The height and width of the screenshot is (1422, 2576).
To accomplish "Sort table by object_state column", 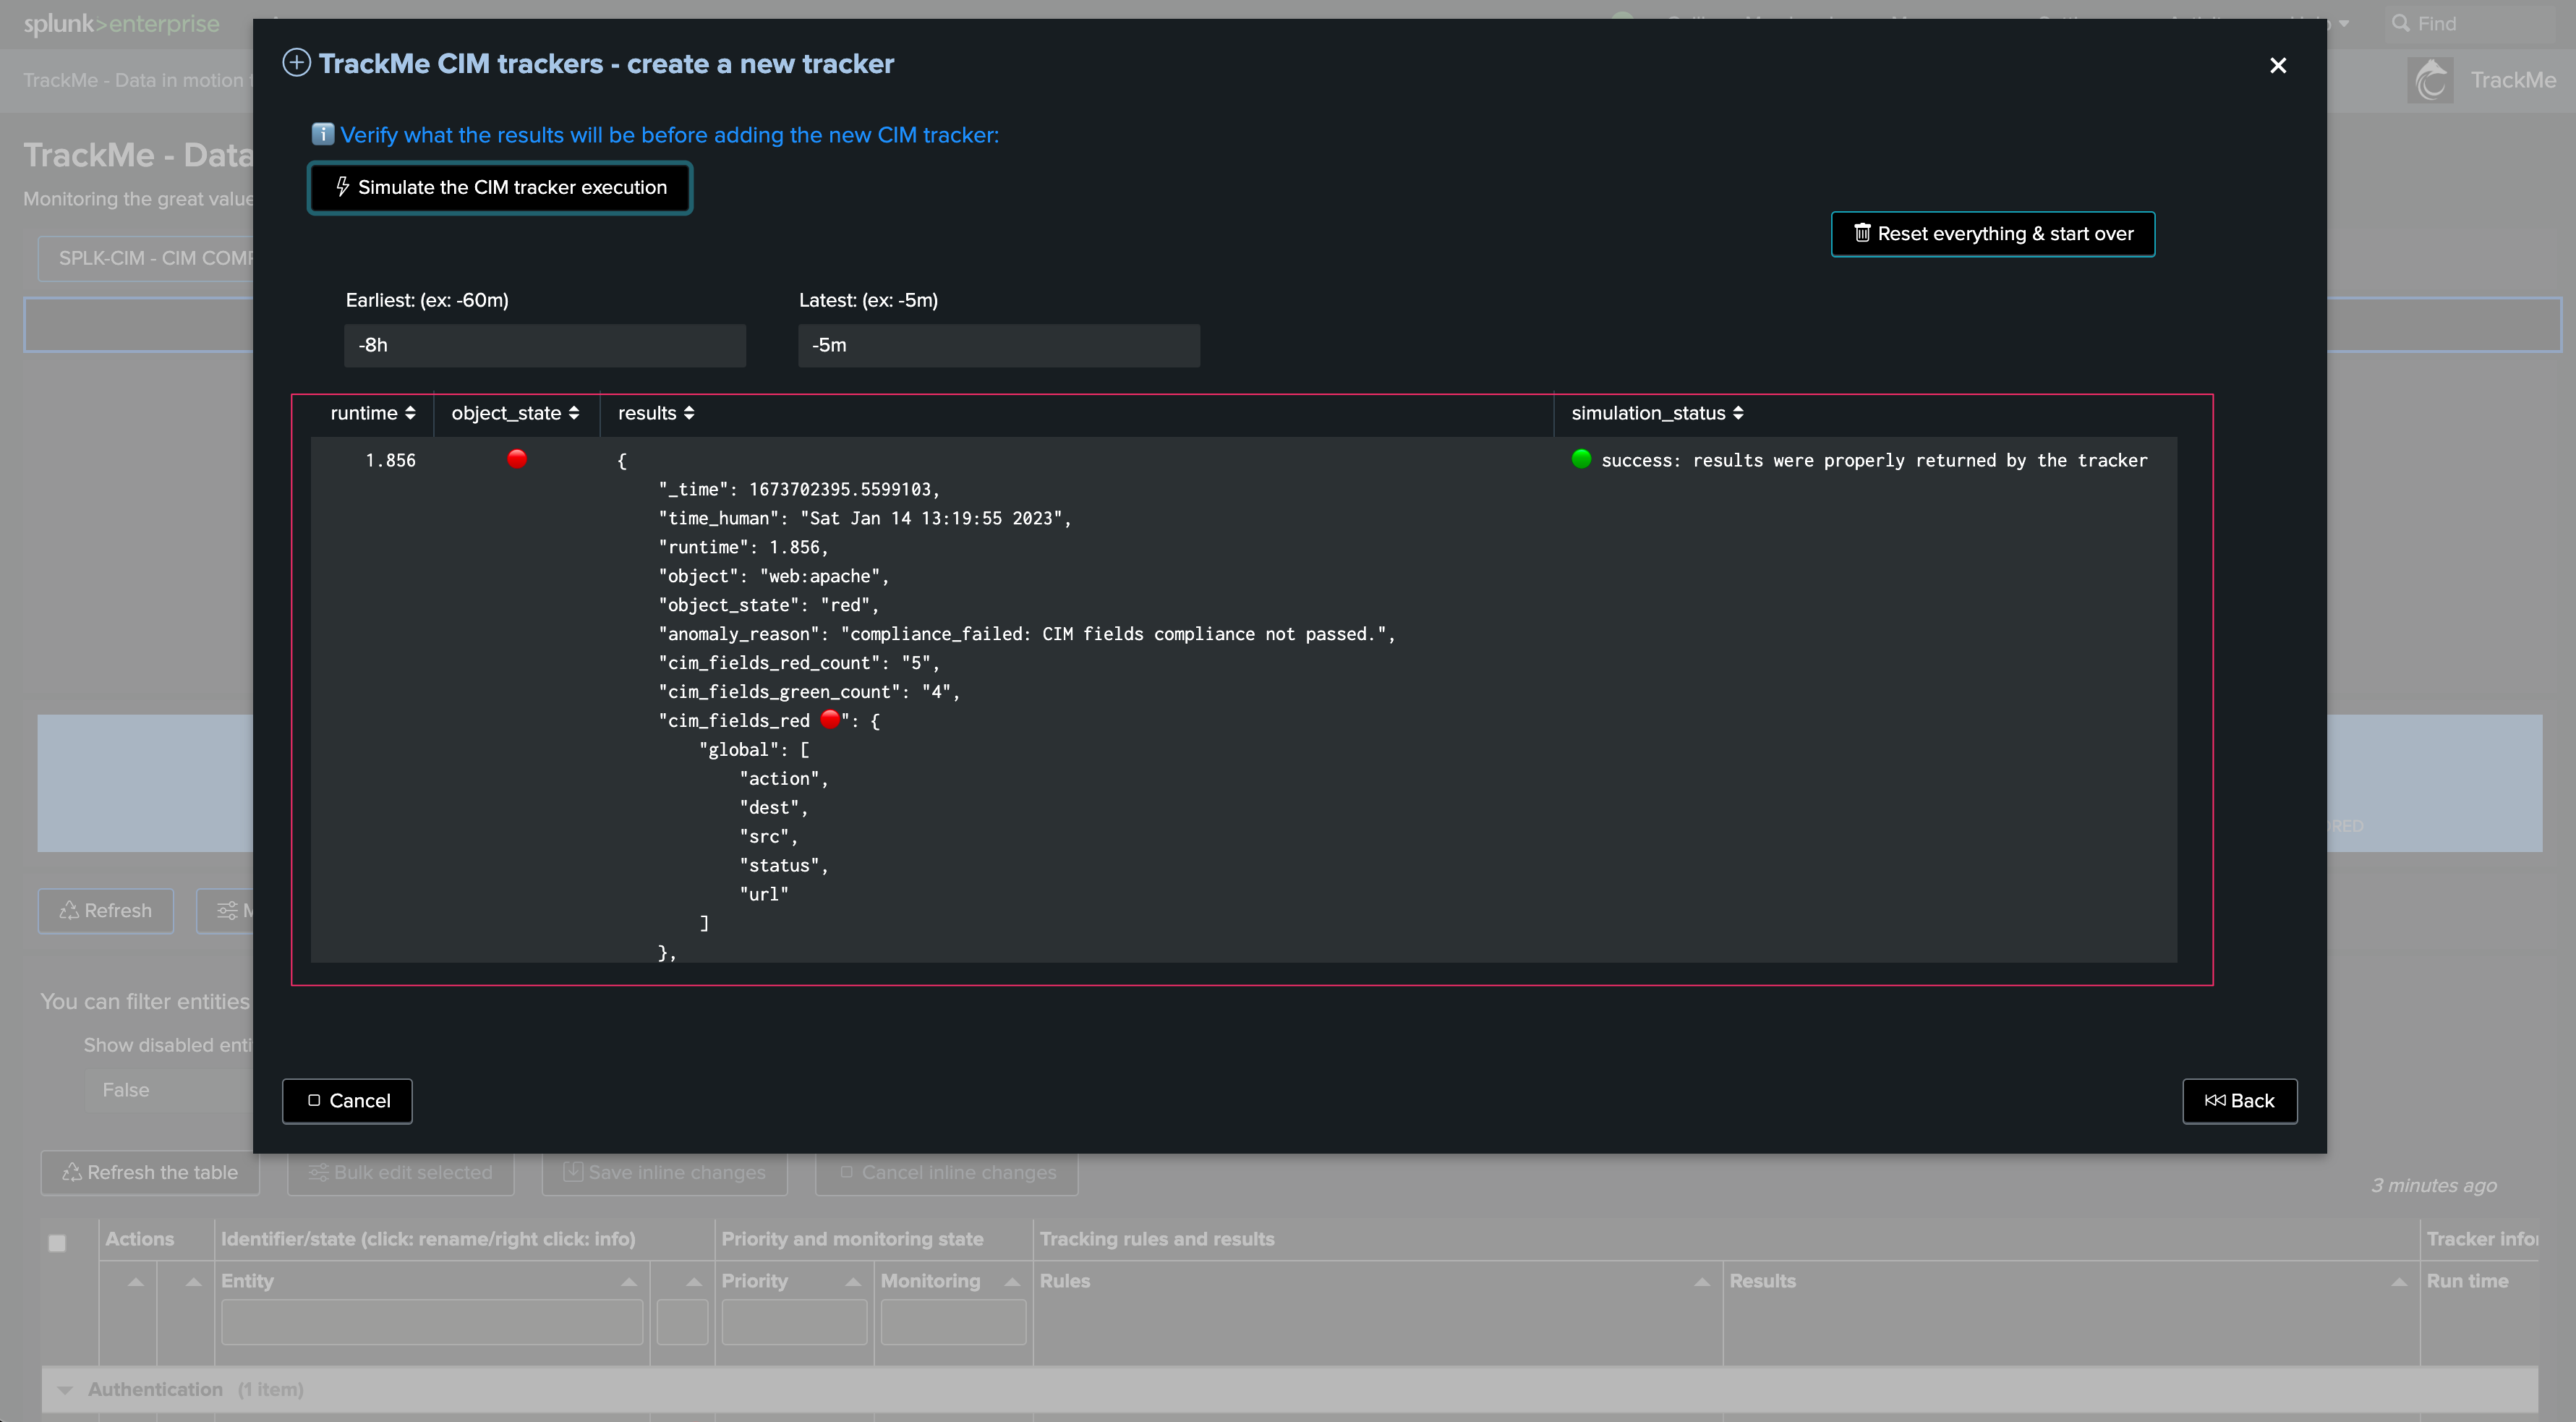I will (515, 414).
